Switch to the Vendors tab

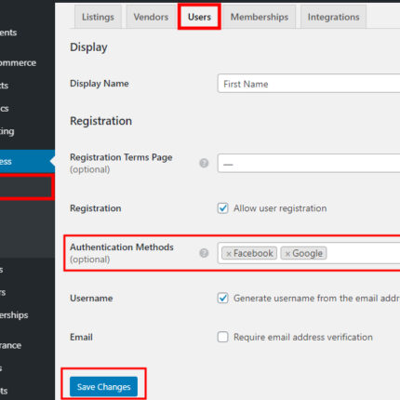[x=151, y=17]
